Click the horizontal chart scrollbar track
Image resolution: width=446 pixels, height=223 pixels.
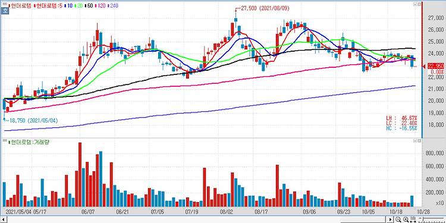[197, 219]
